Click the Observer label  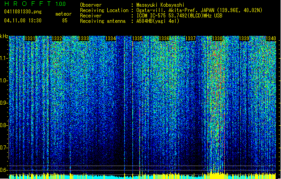click(x=91, y=5)
